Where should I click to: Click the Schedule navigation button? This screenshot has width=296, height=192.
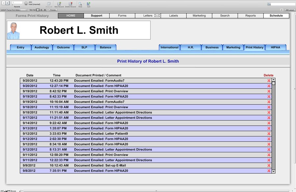(276, 16)
